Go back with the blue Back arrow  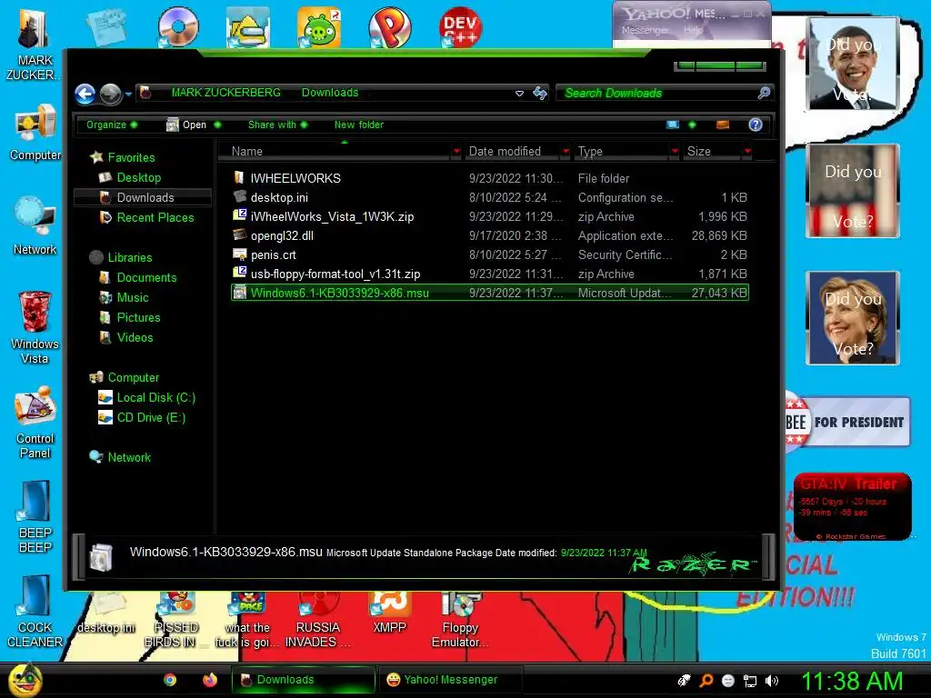[85, 94]
